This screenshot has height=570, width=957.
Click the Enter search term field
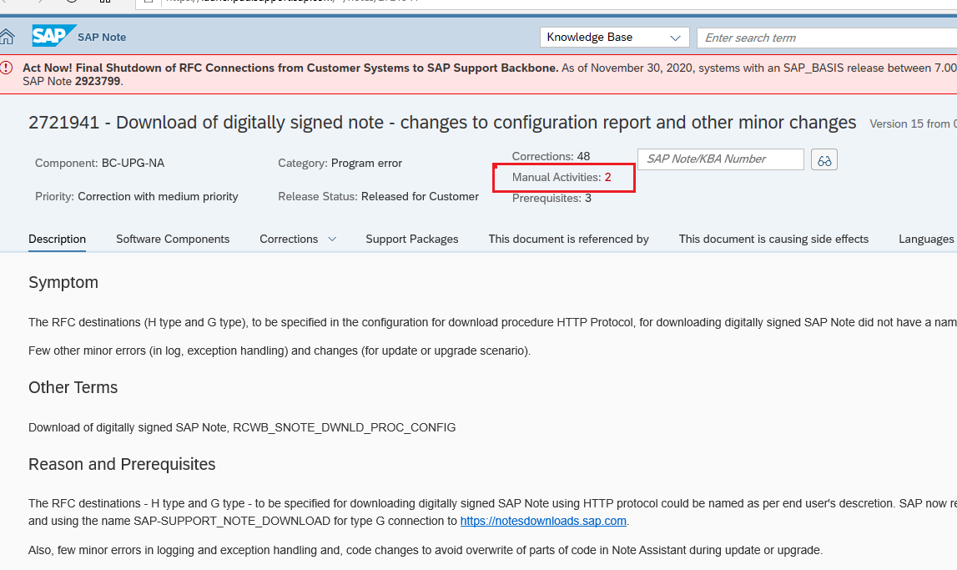point(827,38)
